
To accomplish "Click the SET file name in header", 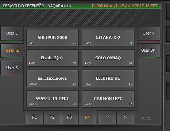I will click(x=125, y=6).
